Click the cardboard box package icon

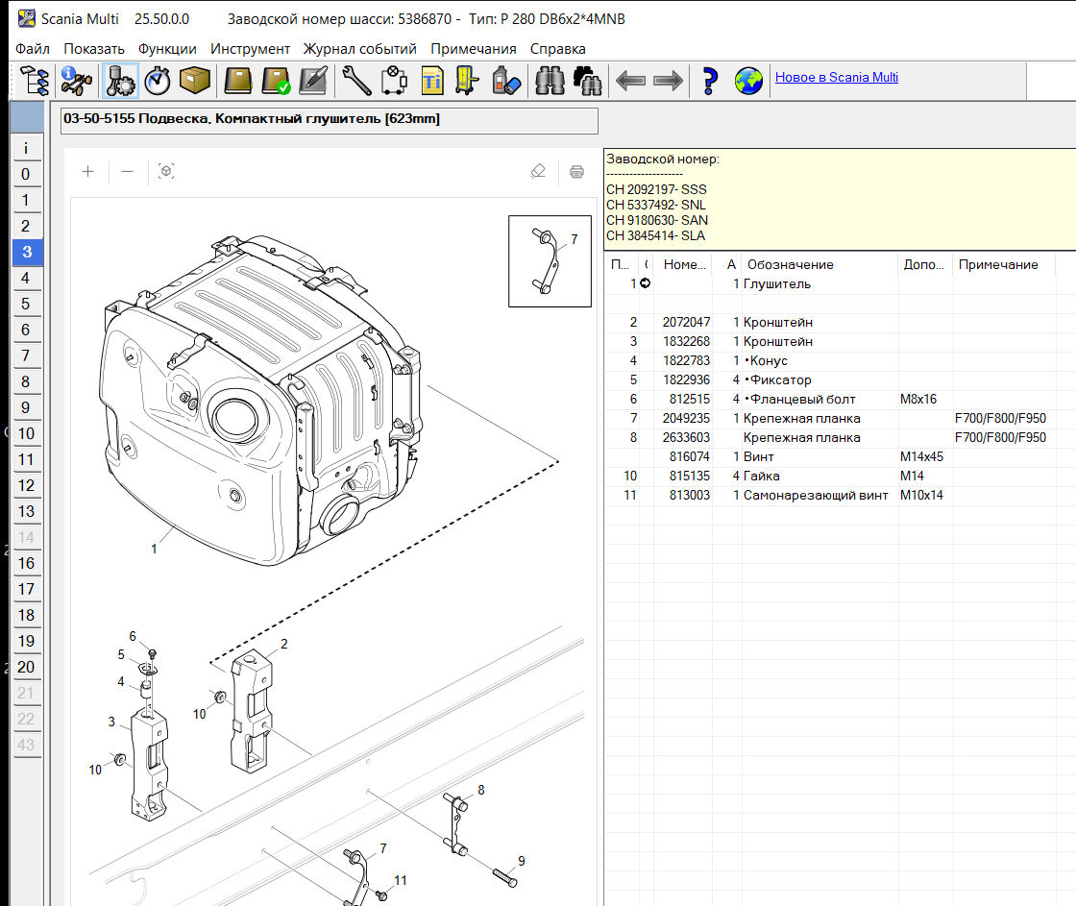click(x=195, y=81)
